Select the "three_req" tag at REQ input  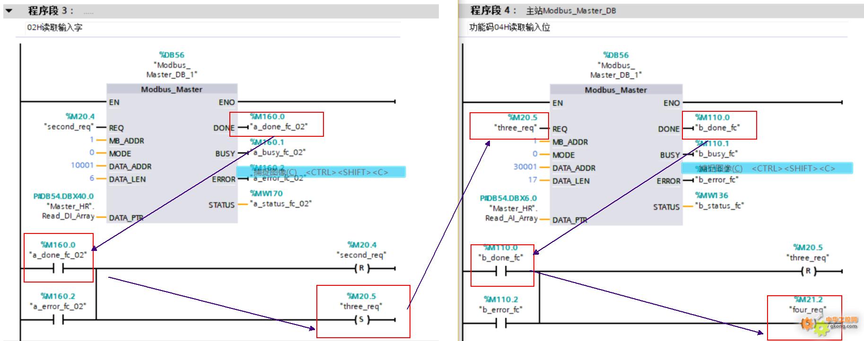point(515,127)
